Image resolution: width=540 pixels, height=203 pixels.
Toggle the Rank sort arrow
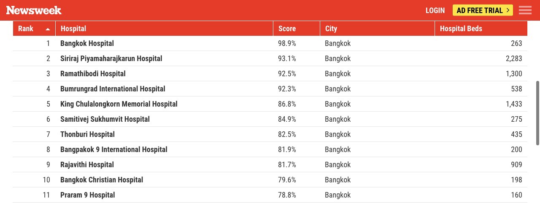click(48, 29)
